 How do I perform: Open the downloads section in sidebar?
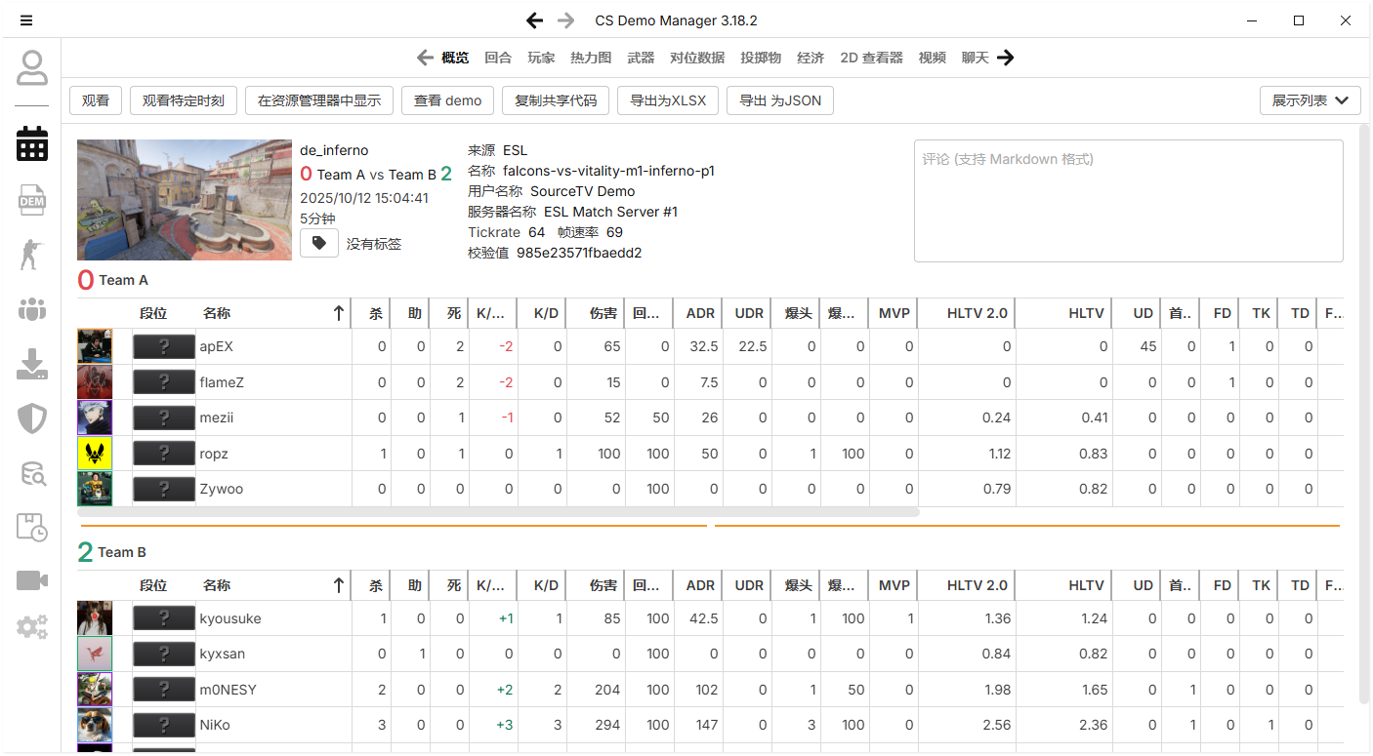pos(32,364)
